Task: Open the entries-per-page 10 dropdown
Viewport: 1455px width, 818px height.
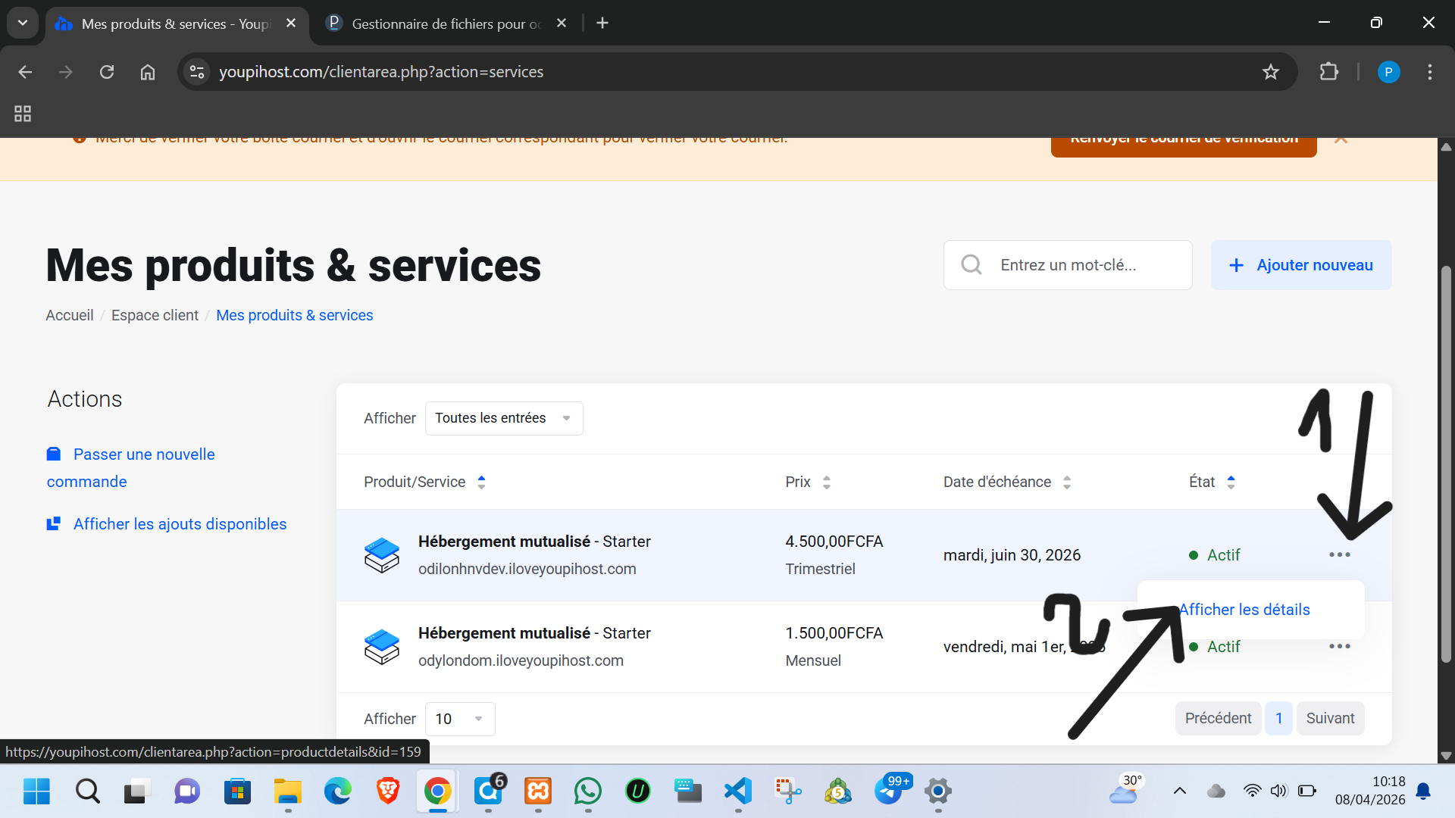Action: coord(460,720)
